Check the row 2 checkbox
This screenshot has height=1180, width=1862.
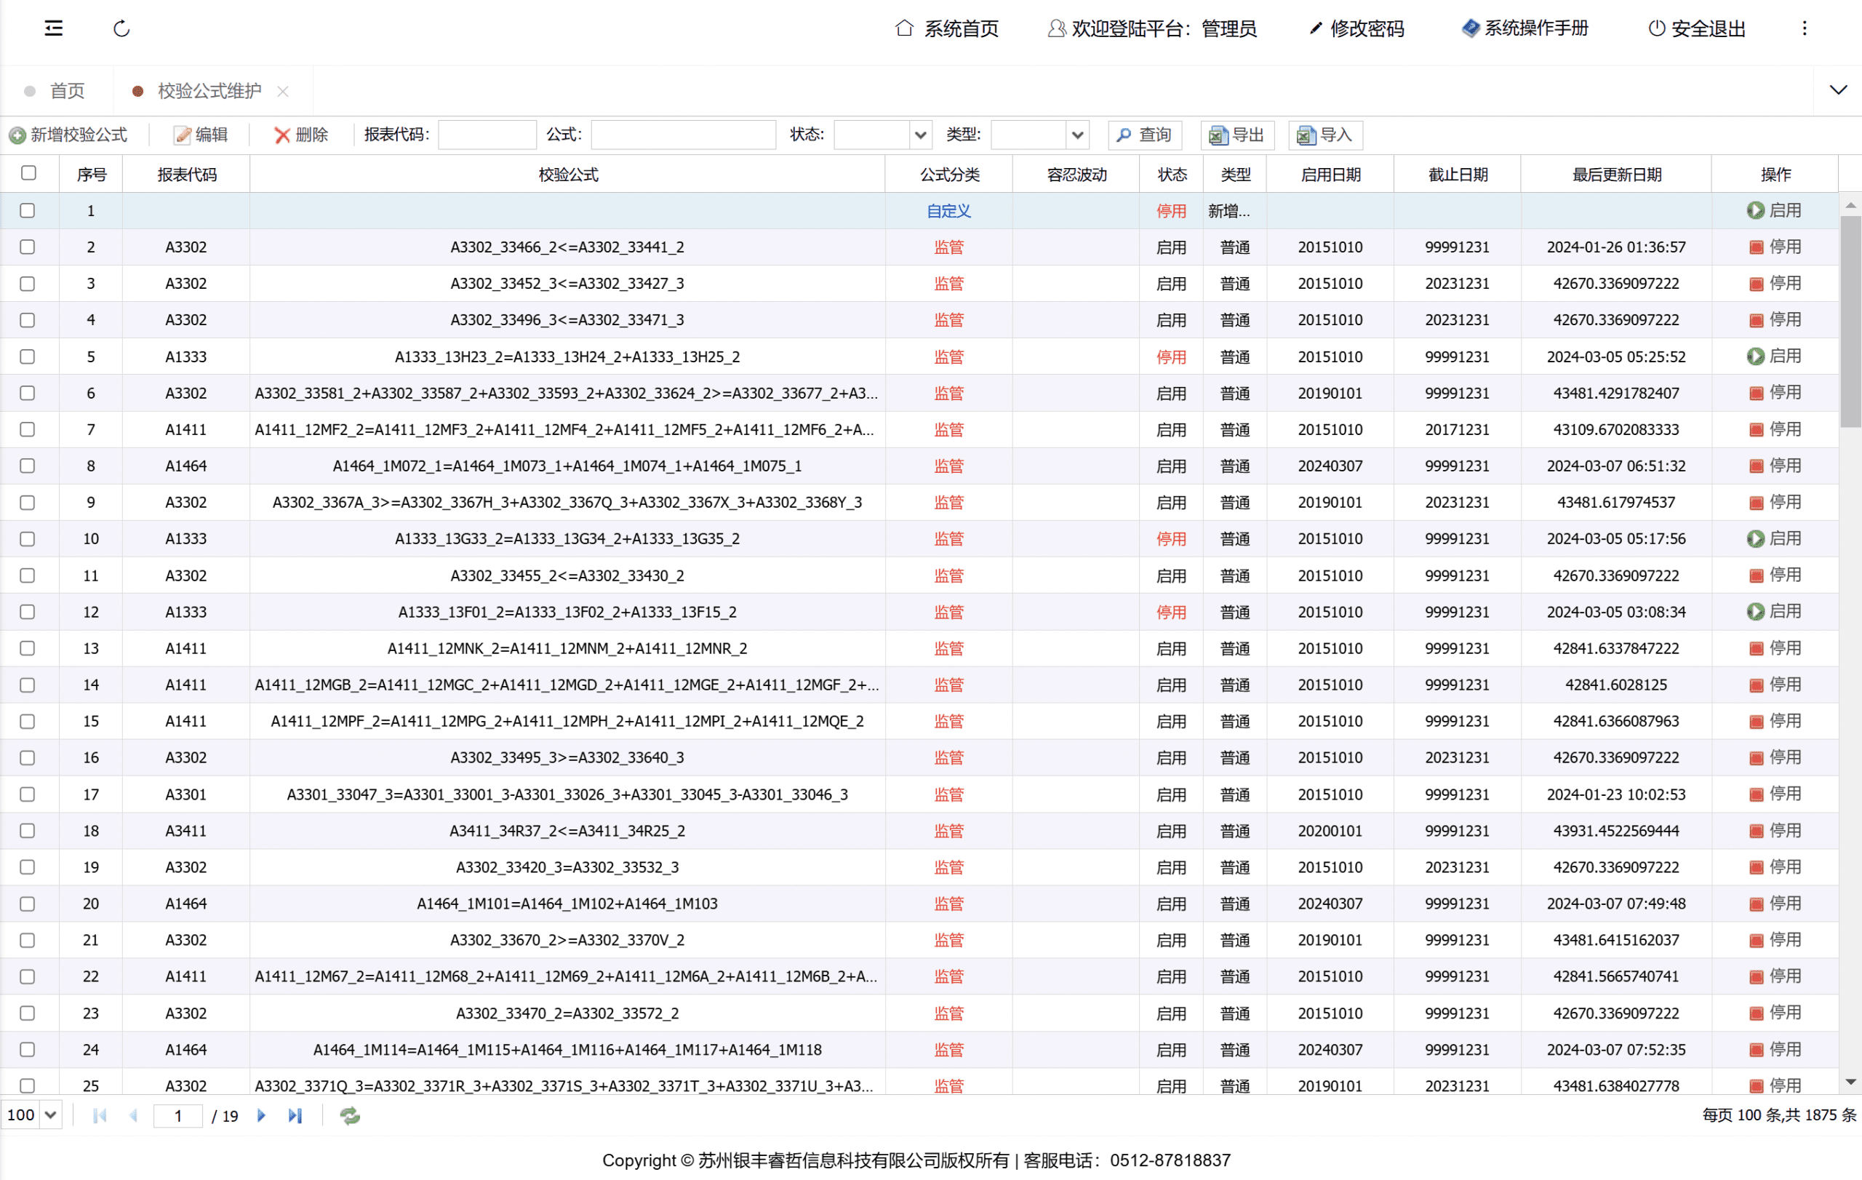click(28, 247)
